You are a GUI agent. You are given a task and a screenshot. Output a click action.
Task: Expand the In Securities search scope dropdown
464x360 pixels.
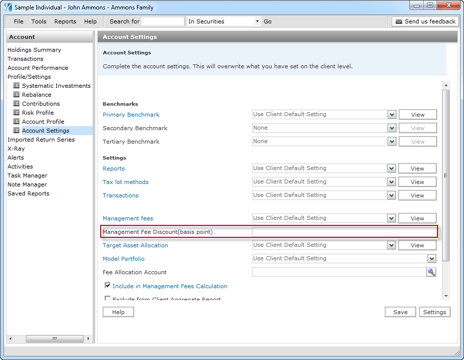click(257, 21)
